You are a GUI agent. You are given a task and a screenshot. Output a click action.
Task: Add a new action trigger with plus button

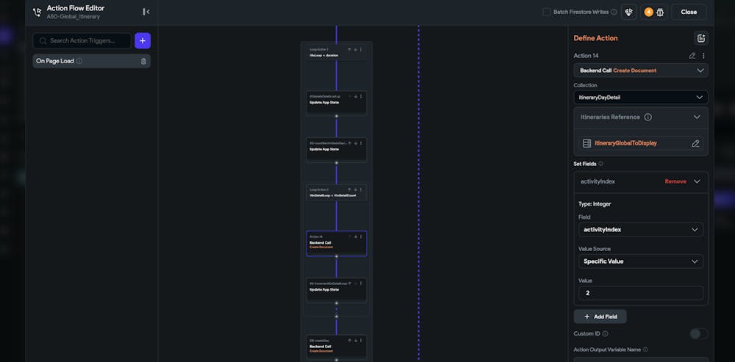143,40
